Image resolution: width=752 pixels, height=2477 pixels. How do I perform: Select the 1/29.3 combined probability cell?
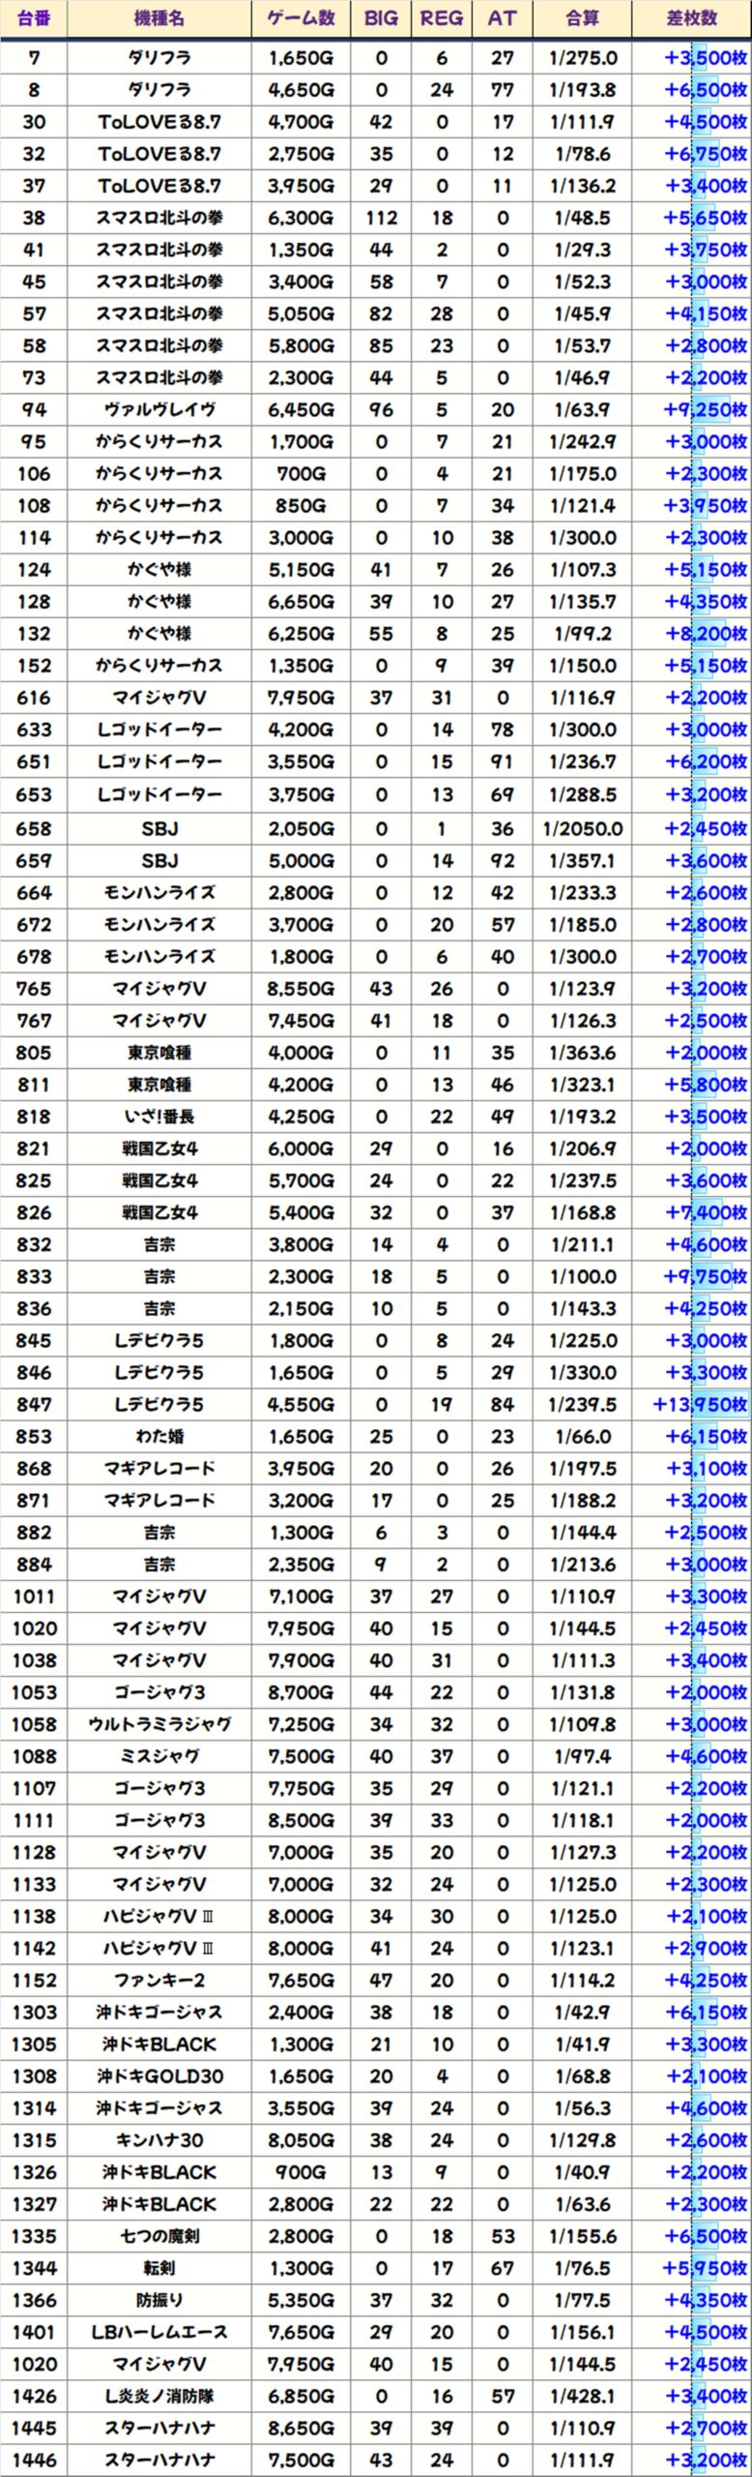coord(582,250)
